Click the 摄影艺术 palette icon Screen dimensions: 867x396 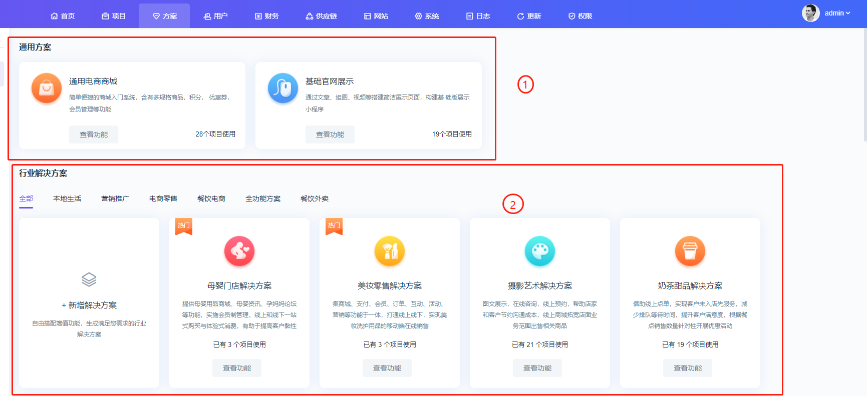coord(540,251)
